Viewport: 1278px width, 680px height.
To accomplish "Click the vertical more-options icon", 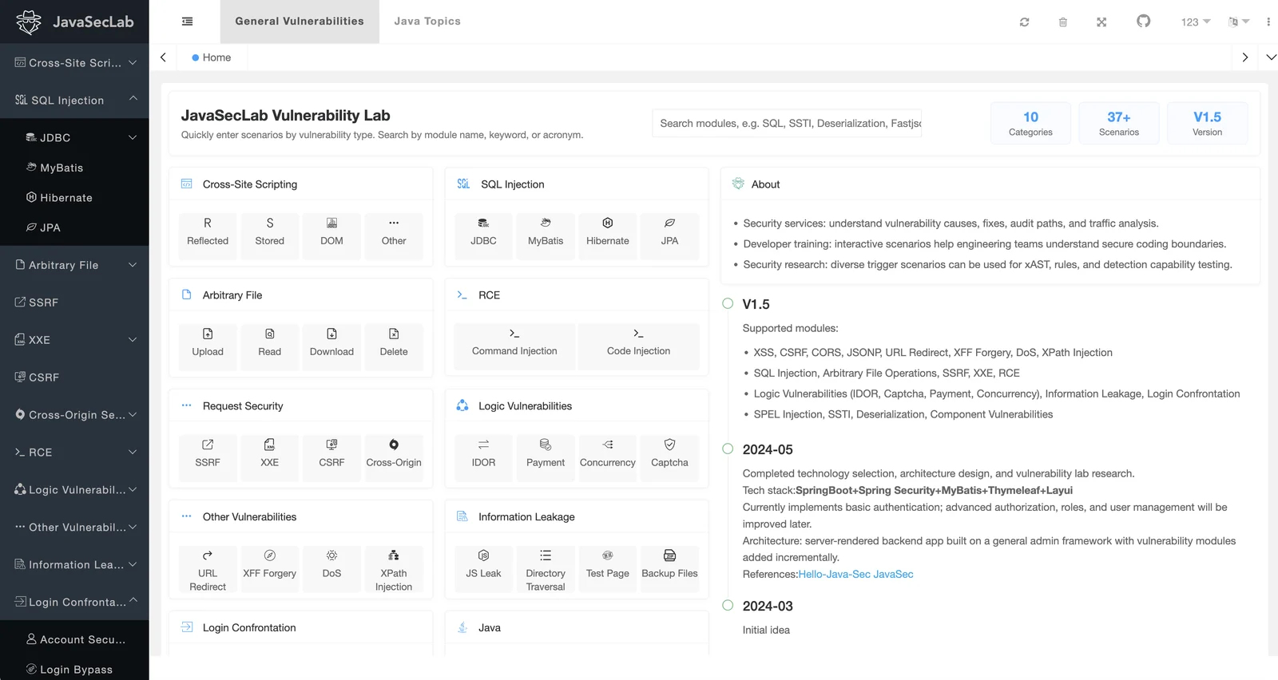I will pos(1268,22).
